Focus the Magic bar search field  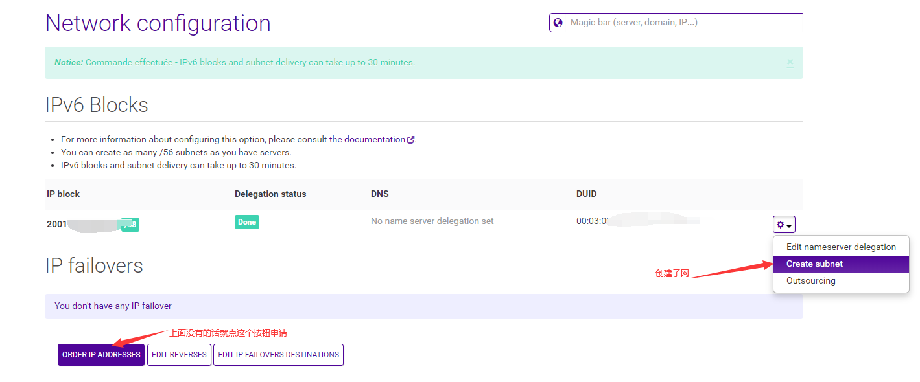[x=681, y=23]
